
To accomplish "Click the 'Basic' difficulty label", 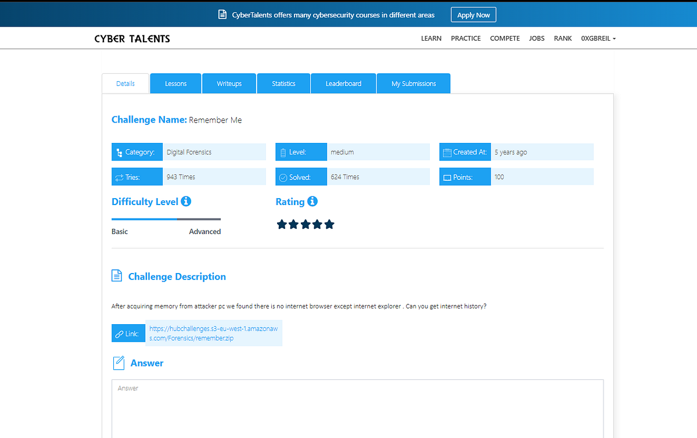I will (120, 231).
